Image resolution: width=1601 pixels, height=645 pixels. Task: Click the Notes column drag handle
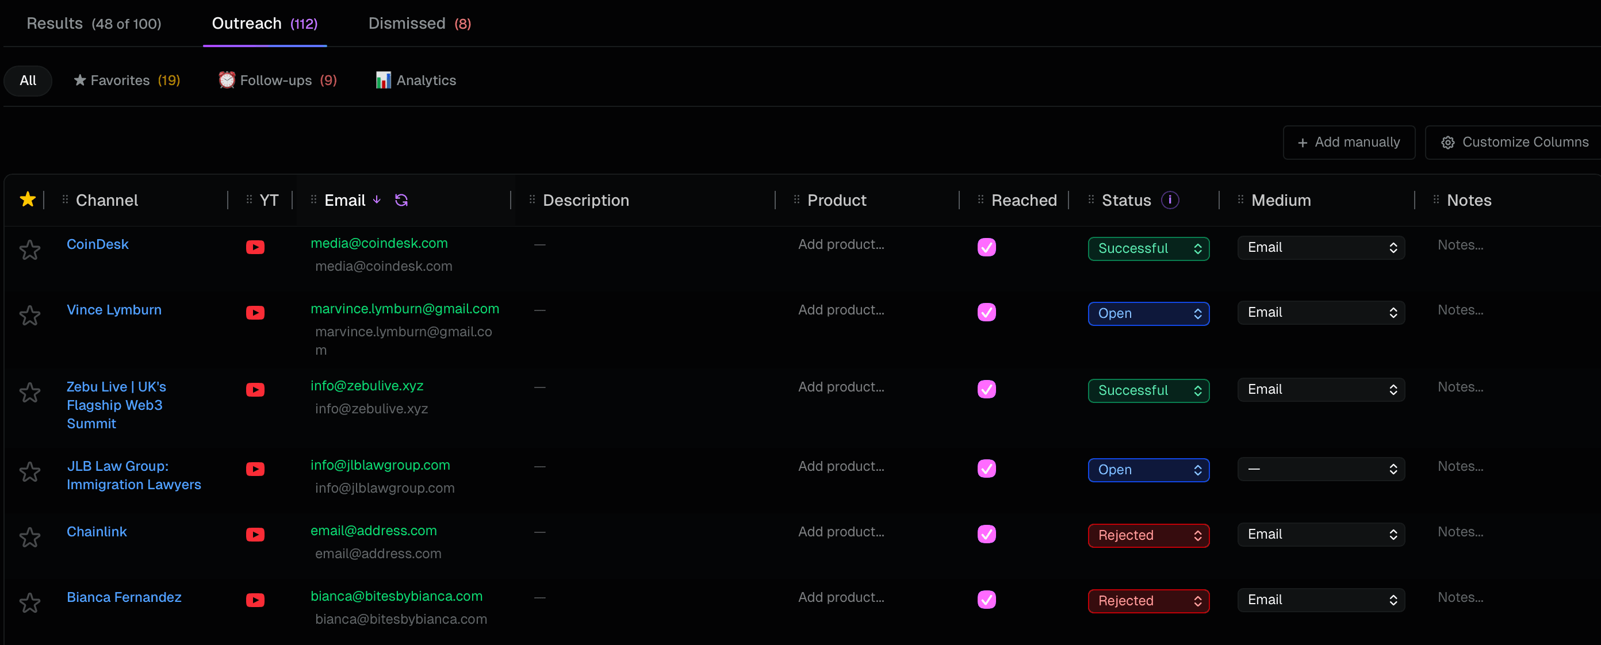pos(1437,199)
